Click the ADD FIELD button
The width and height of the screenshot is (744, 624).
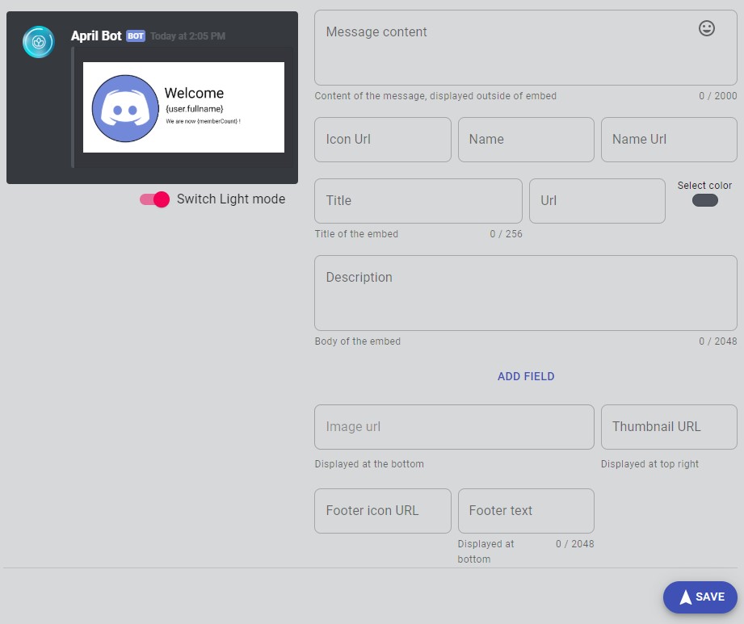[x=526, y=376]
